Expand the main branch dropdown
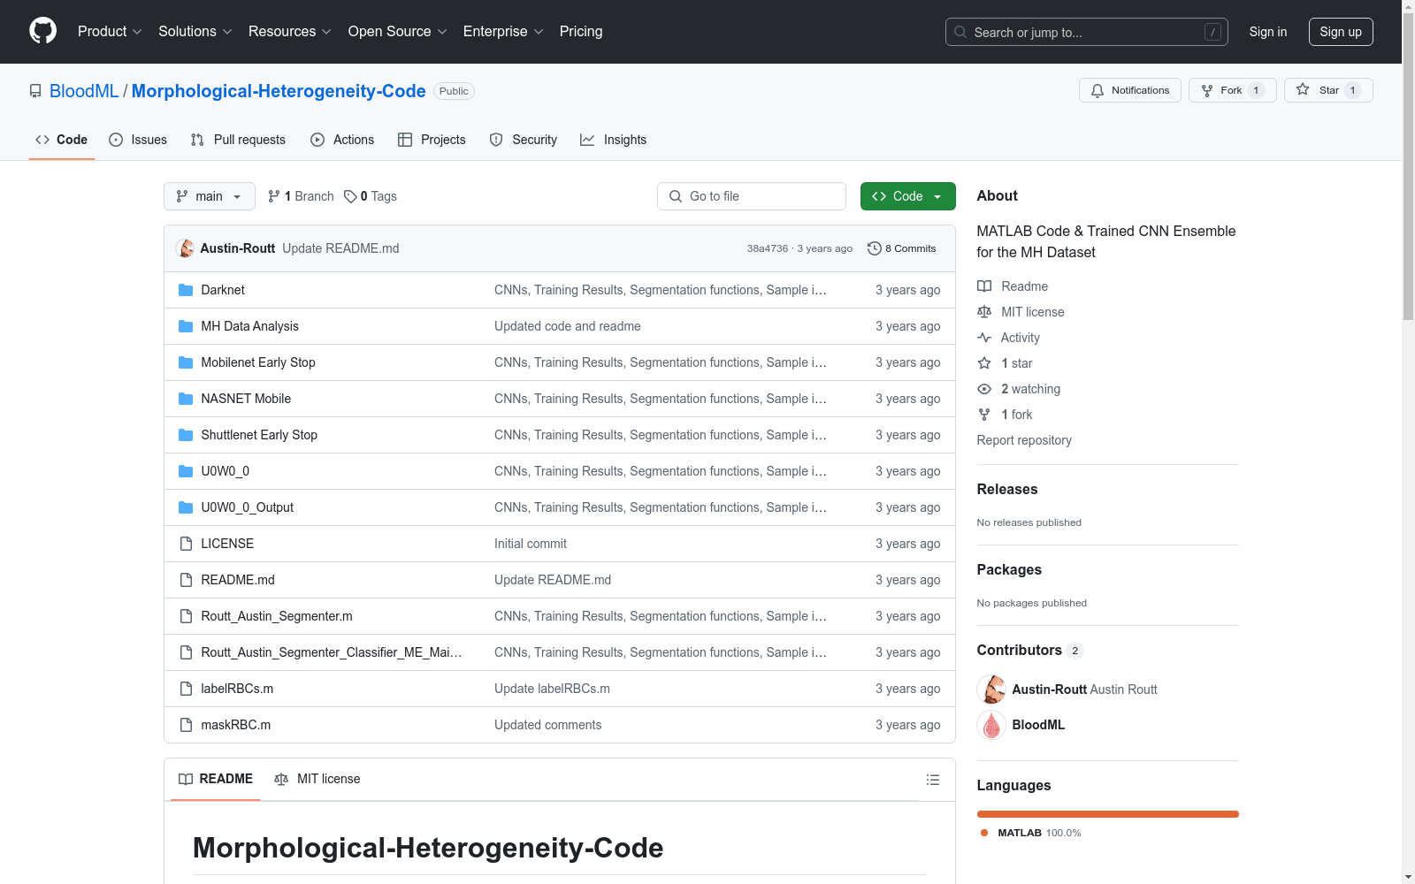This screenshot has height=884, width=1415. pos(209,196)
